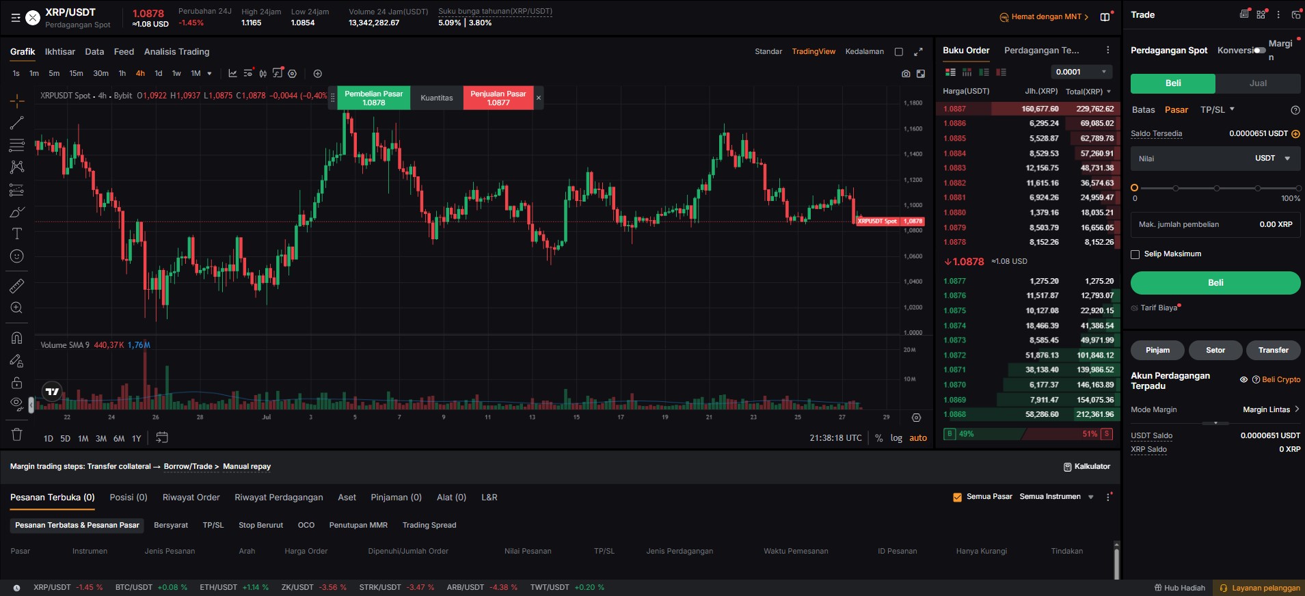Take a chart snapshot with camera icon
The height and width of the screenshot is (596, 1305).
pos(906,73)
